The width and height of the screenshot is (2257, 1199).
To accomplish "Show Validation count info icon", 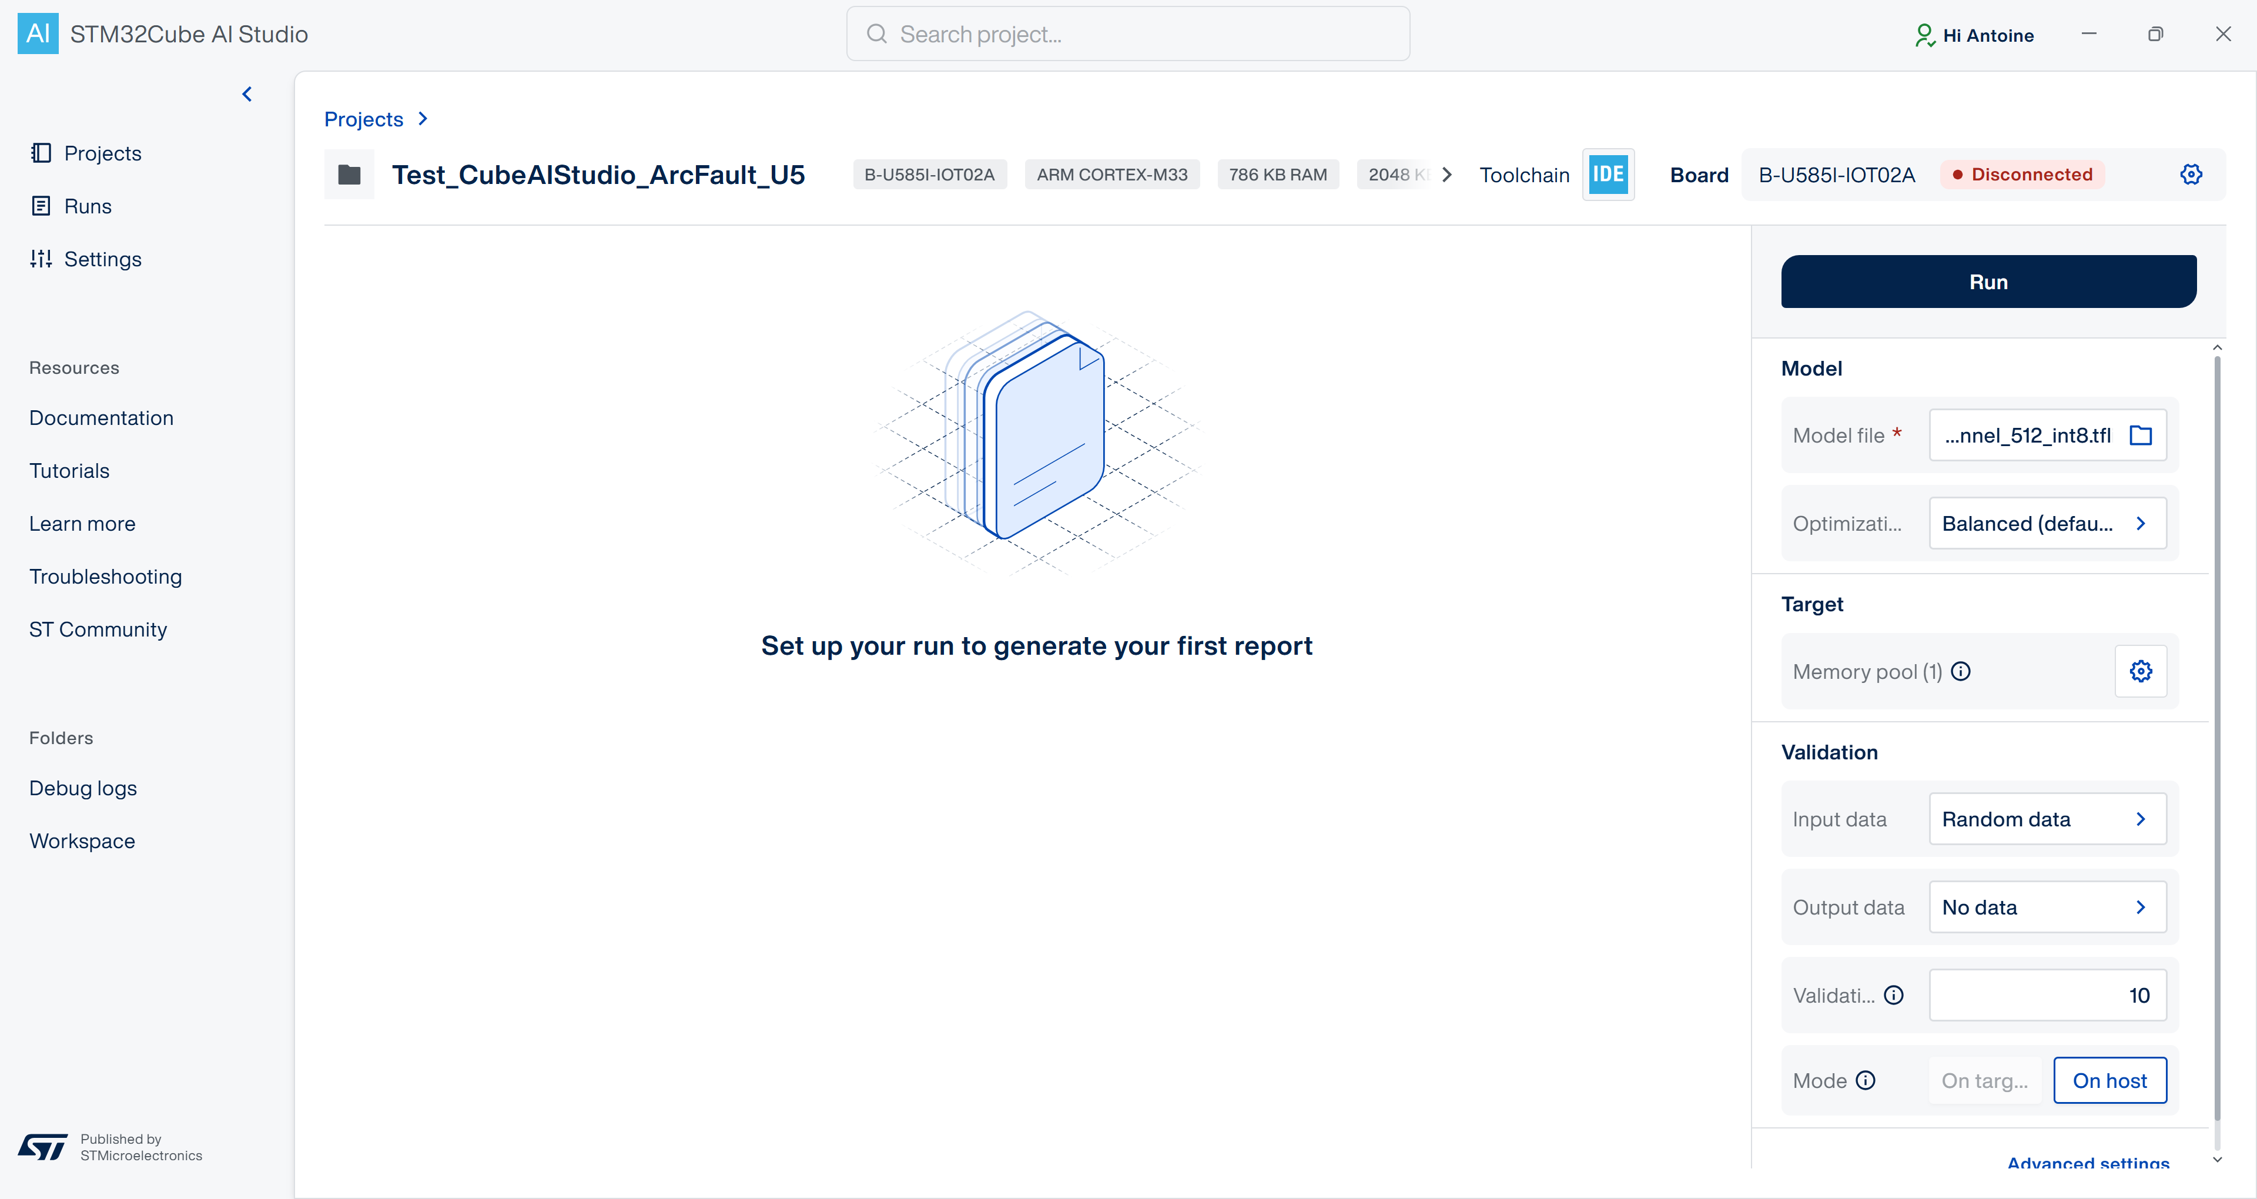I will [1893, 995].
